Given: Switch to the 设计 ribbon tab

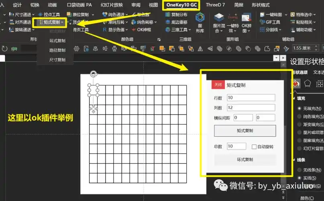Looking at the screenshot, I should click(x=17, y=5).
